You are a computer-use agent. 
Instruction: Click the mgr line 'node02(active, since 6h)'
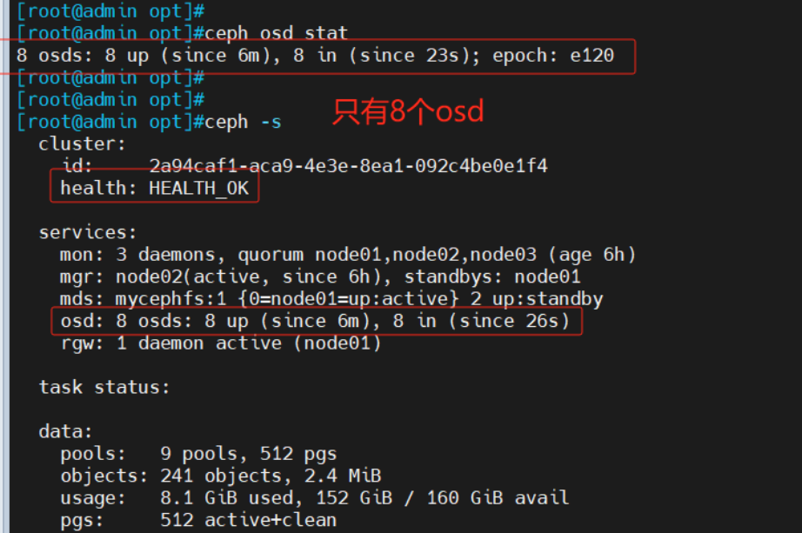(320, 276)
